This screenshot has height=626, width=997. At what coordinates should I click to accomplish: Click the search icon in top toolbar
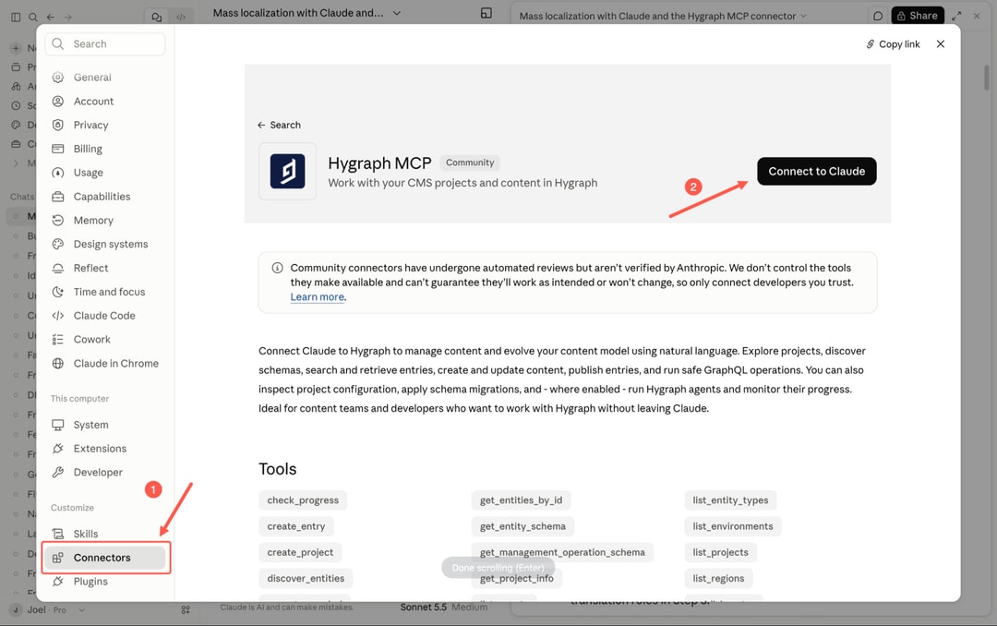32,18
